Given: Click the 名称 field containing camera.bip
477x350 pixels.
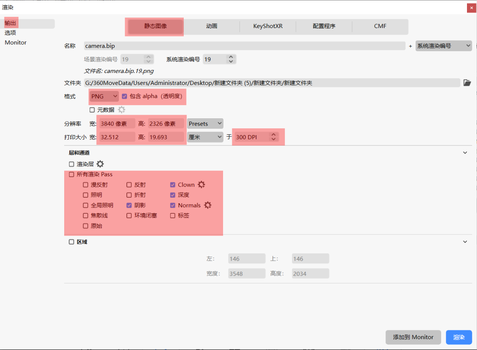Looking at the screenshot, I should pyautogui.click(x=244, y=46).
